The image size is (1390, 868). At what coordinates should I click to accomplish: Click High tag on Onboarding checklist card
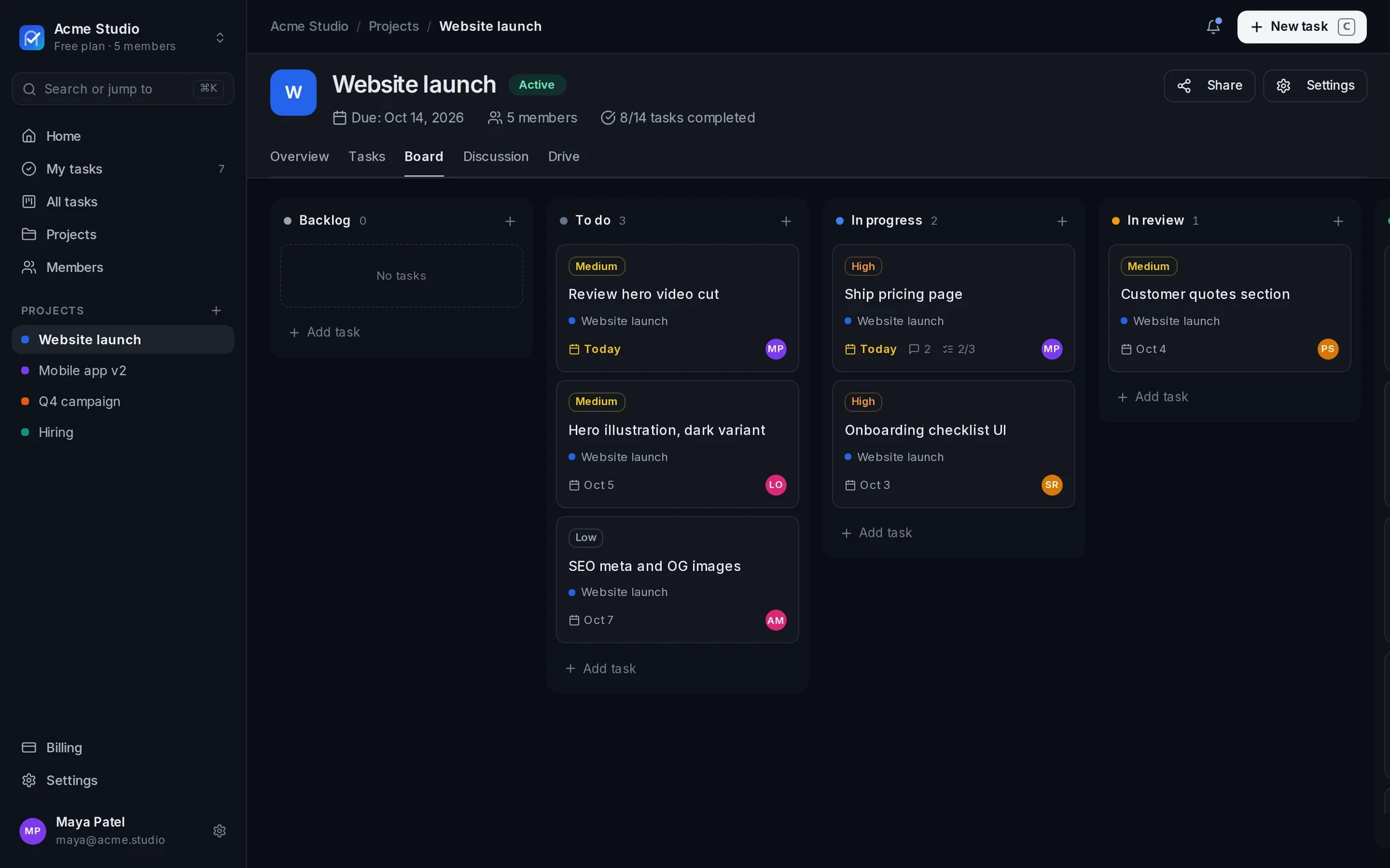pos(863,402)
